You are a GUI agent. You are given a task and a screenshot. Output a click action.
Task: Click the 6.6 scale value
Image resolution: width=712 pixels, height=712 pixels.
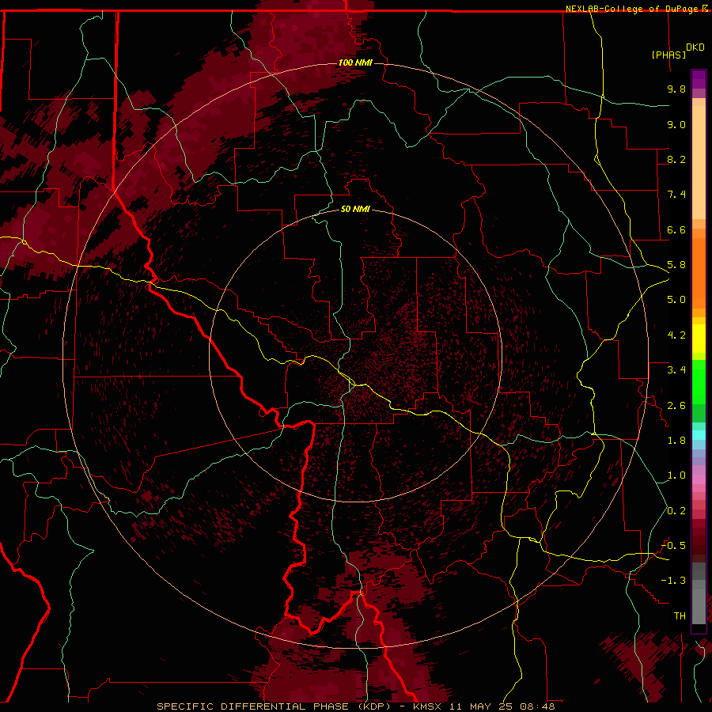tap(676, 229)
